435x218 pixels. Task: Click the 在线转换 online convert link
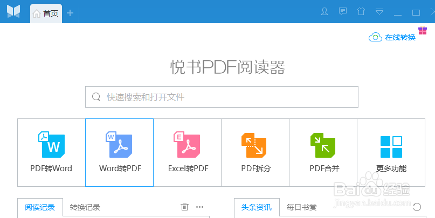tap(401, 37)
